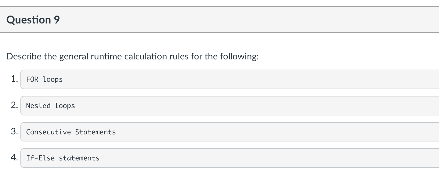This screenshot has height=189, width=439.
Task: Click the numeral 9 in the heading
Action: pyautogui.click(x=57, y=20)
